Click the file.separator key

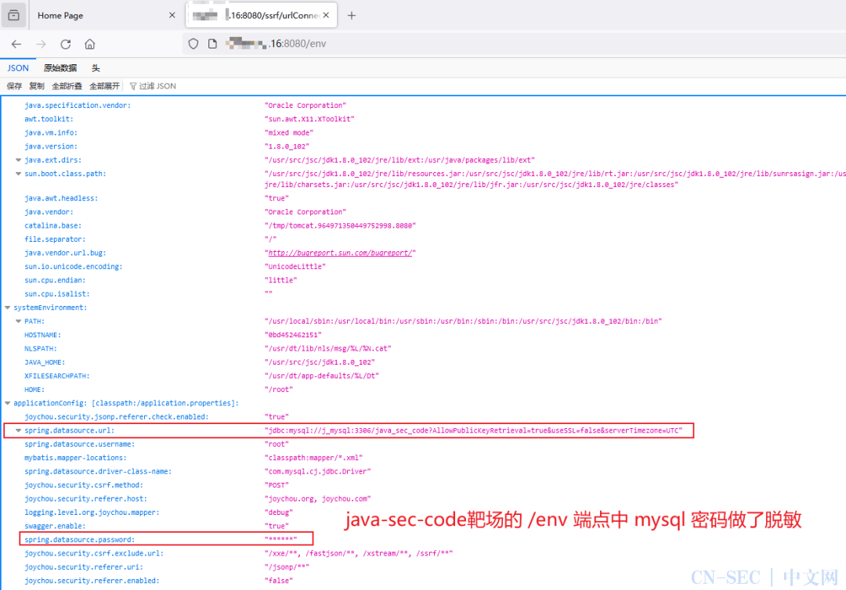(55, 239)
